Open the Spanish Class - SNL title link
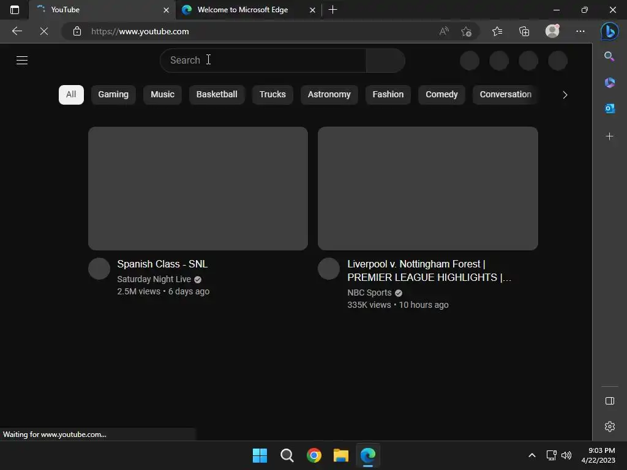627x470 pixels. click(162, 264)
